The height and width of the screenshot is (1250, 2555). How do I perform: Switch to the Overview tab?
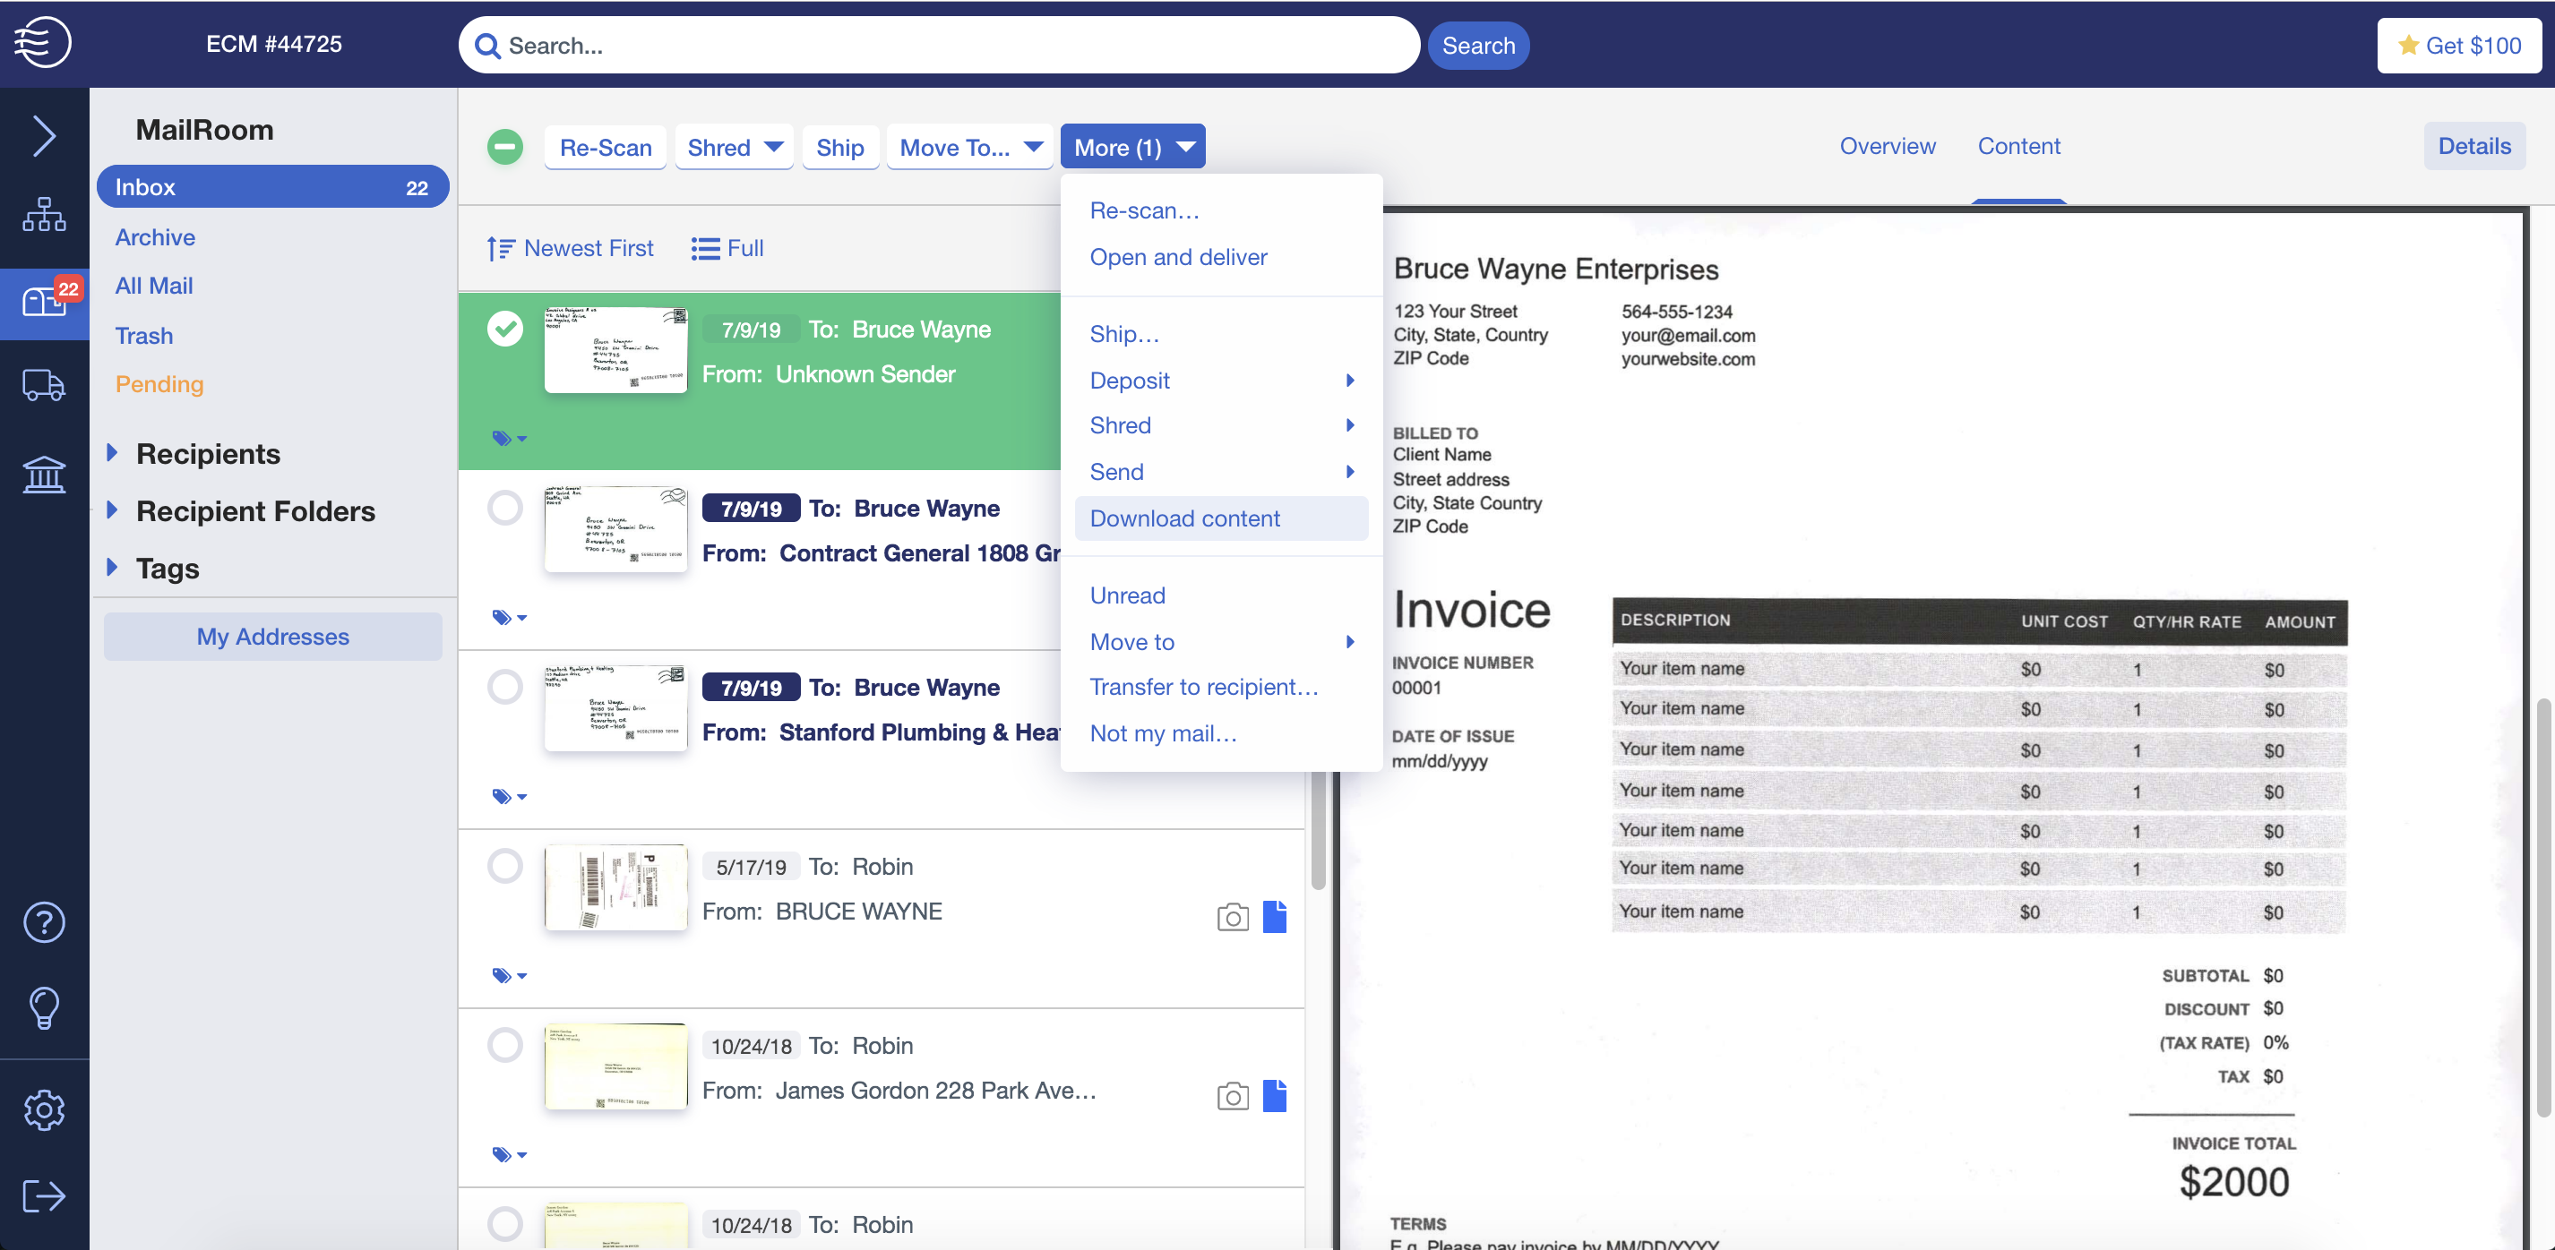click(x=1887, y=146)
